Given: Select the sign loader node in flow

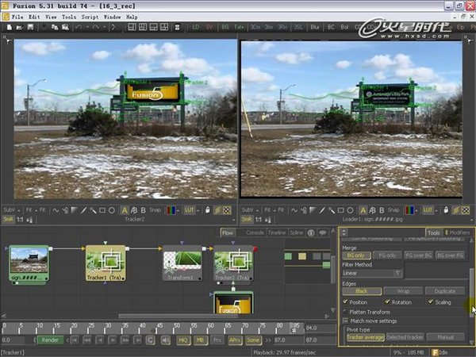Looking at the screenshot, I should point(29,263).
